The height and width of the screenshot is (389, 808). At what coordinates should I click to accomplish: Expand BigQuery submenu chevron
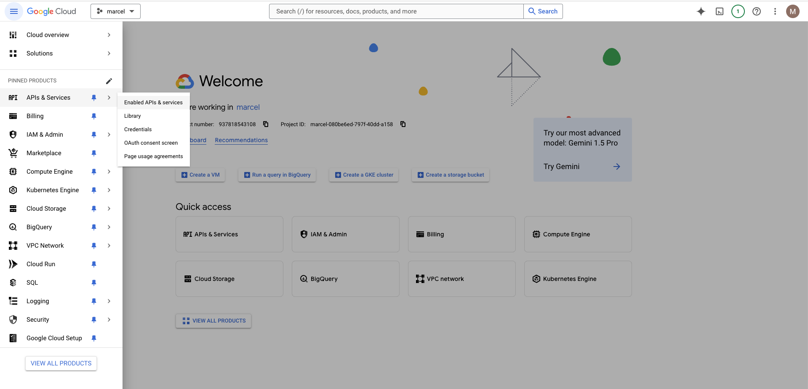(109, 227)
